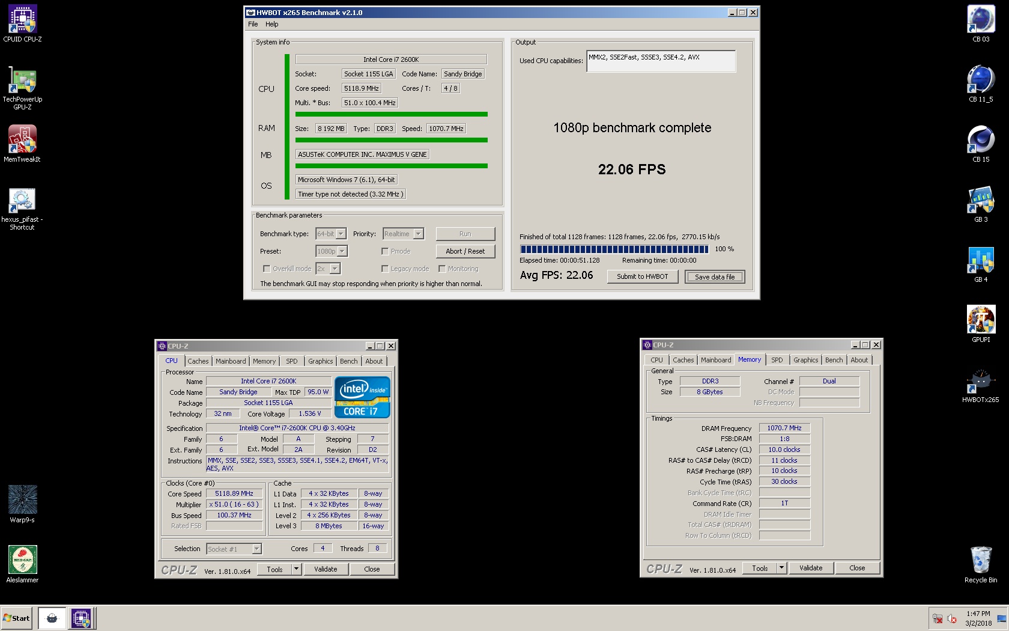Click the Used CPU capabilities text box
1009x631 pixels.
661,61
